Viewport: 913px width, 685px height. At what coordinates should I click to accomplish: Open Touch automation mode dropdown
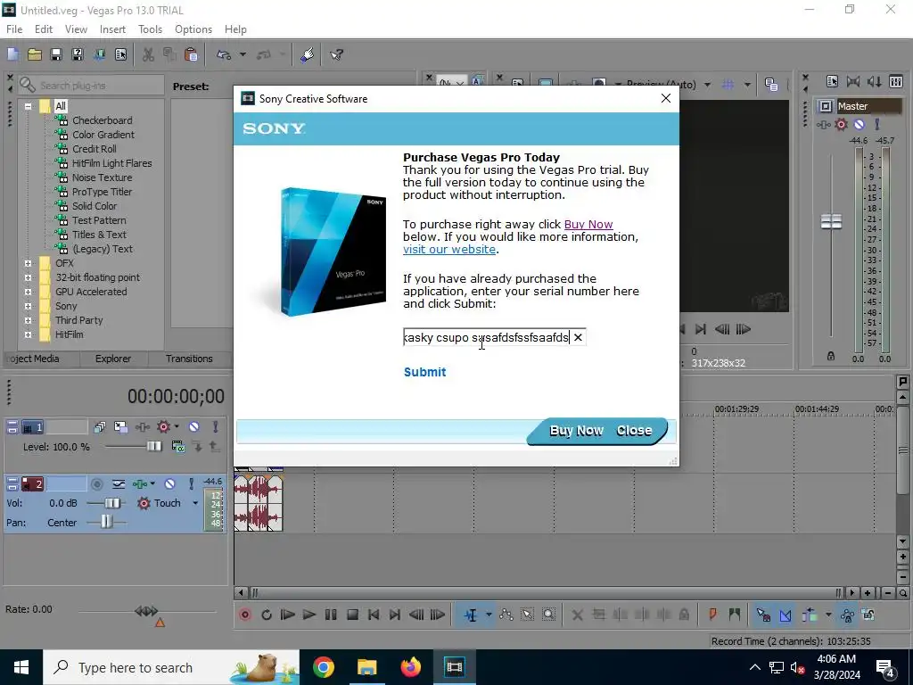tap(195, 503)
